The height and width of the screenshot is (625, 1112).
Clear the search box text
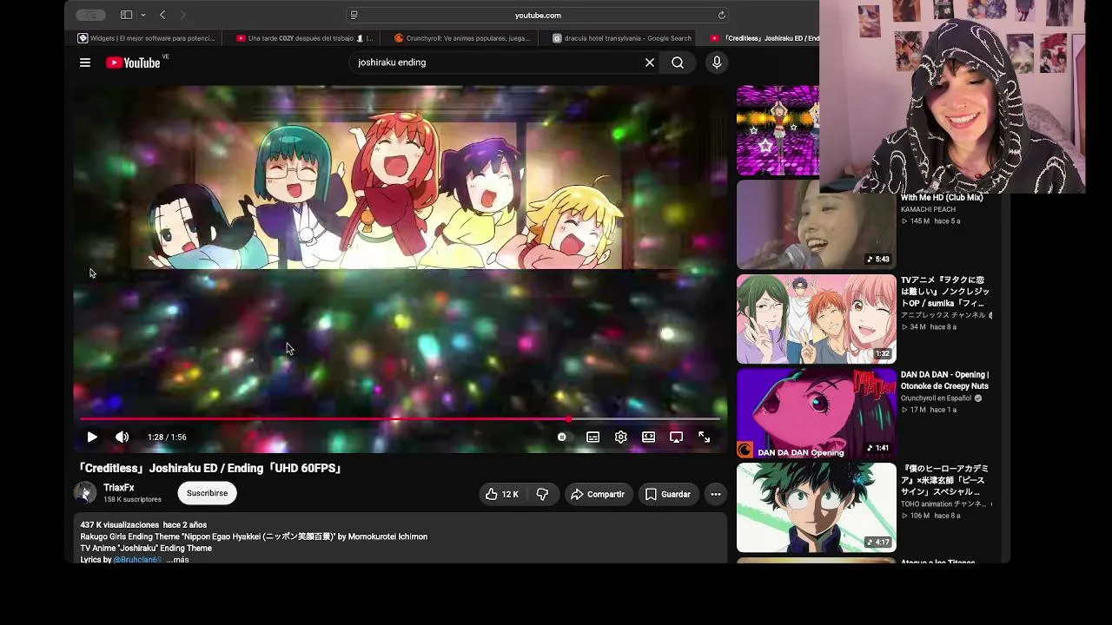pyautogui.click(x=649, y=62)
